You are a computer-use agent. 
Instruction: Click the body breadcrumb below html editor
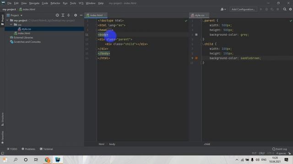coord(112,144)
